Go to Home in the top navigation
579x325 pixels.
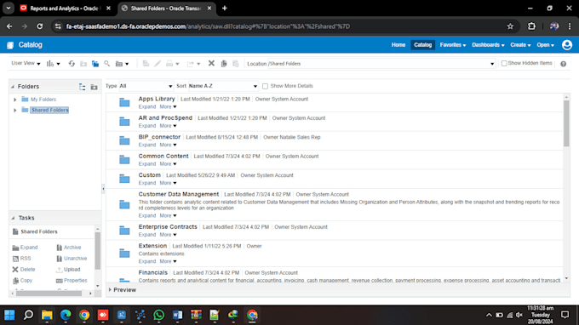point(398,44)
